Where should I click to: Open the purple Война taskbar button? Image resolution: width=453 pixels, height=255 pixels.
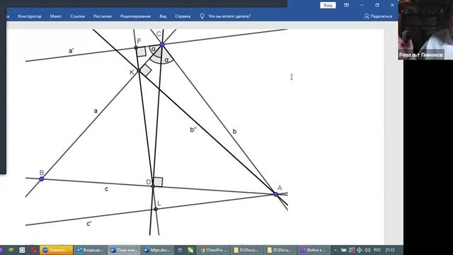click(314, 250)
